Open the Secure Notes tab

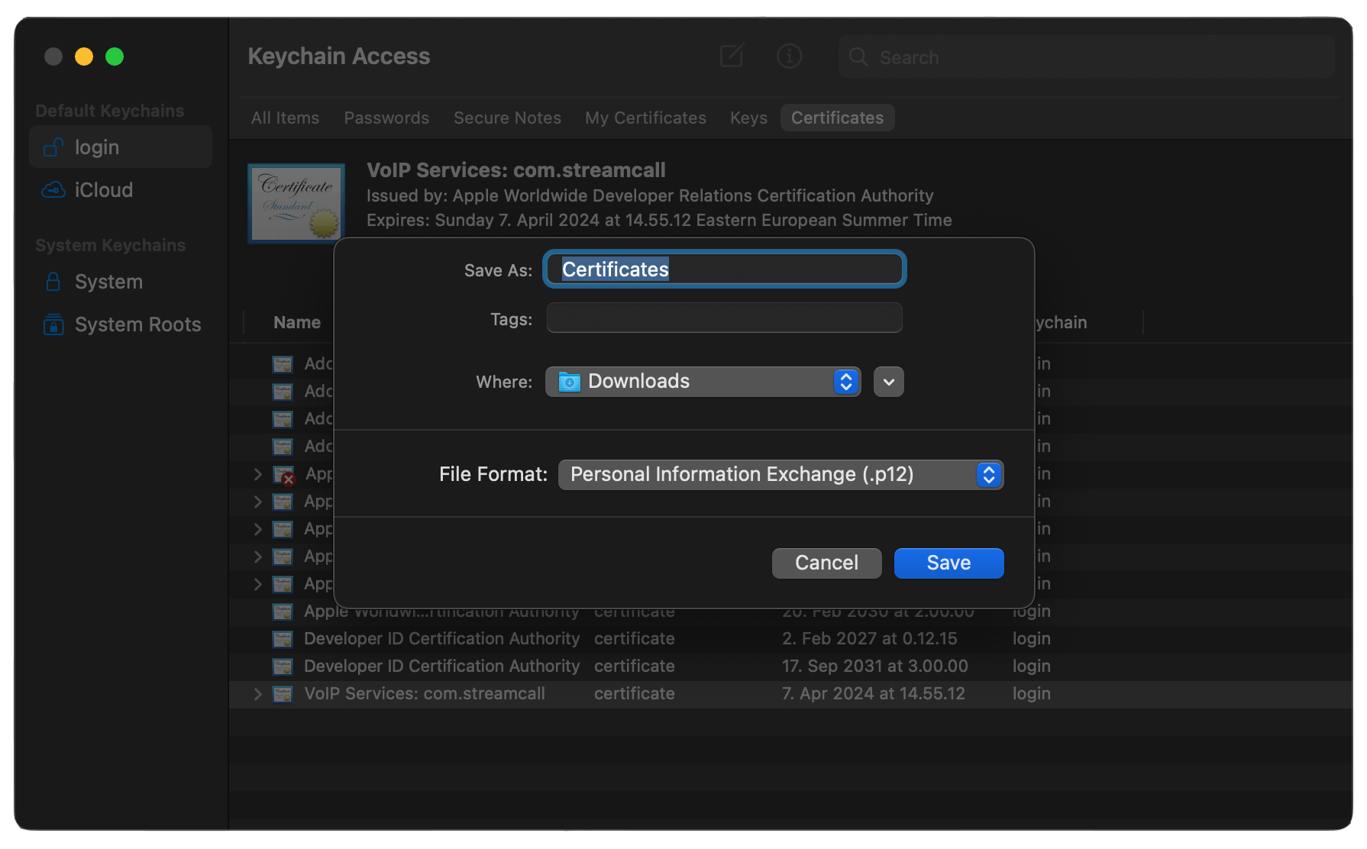[507, 118]
